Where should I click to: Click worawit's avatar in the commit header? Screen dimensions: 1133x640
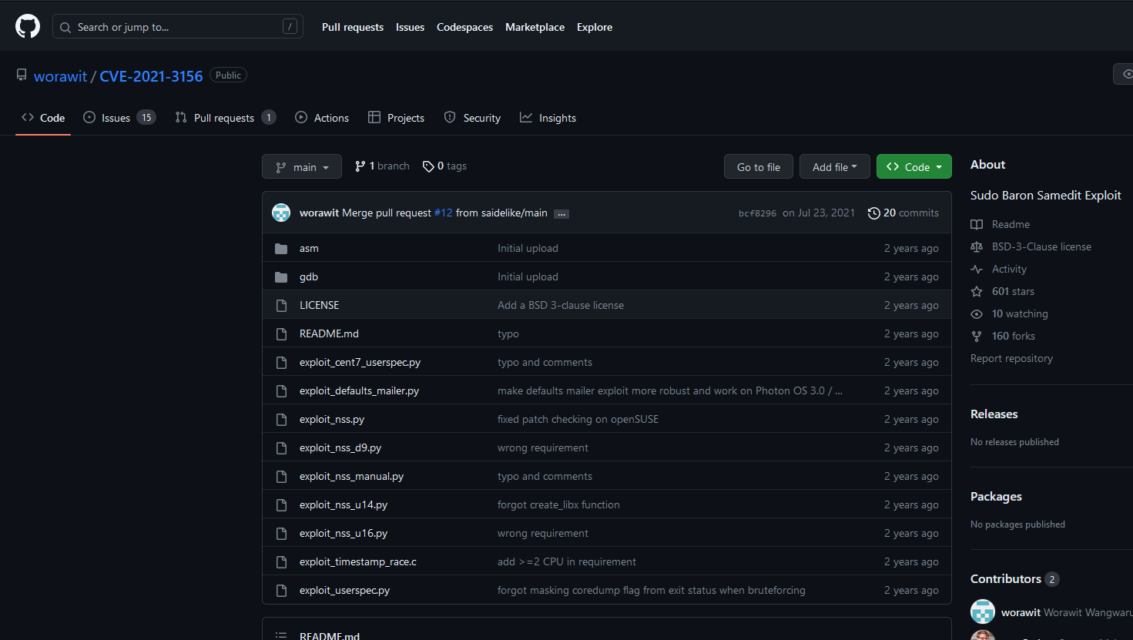point(281,213)
